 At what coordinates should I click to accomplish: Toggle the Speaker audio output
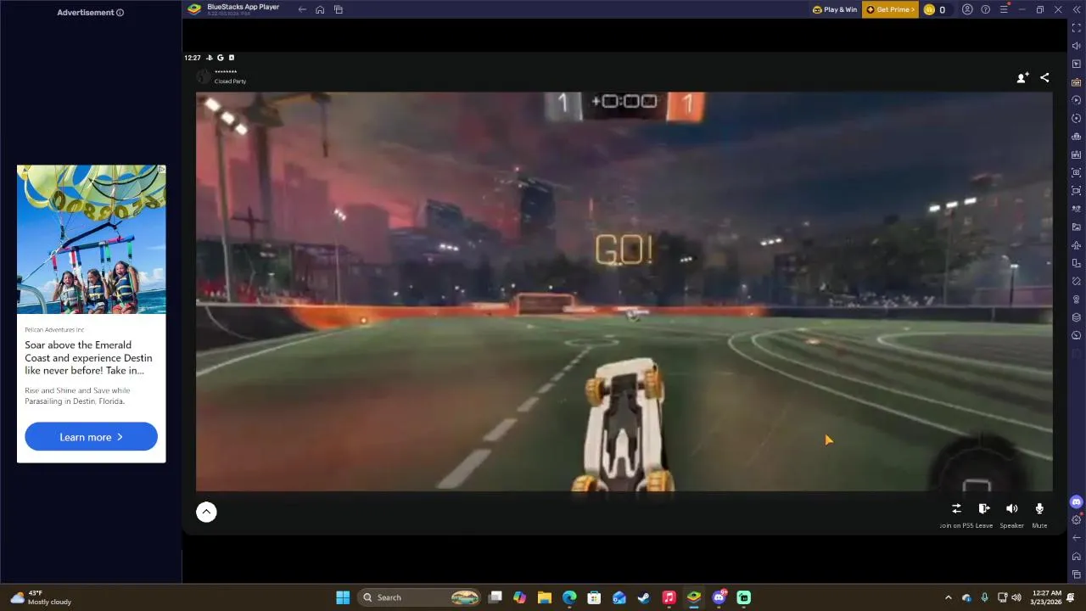[x=1011, y=514]
